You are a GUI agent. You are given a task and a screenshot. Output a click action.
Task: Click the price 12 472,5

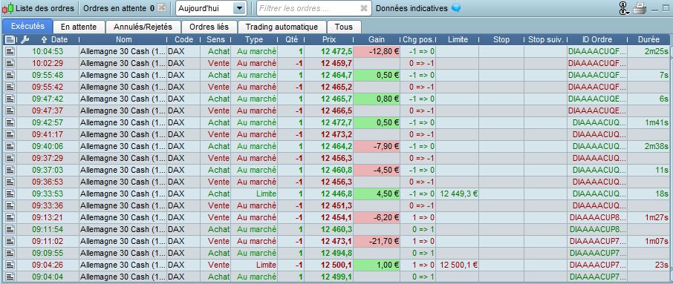336,51
